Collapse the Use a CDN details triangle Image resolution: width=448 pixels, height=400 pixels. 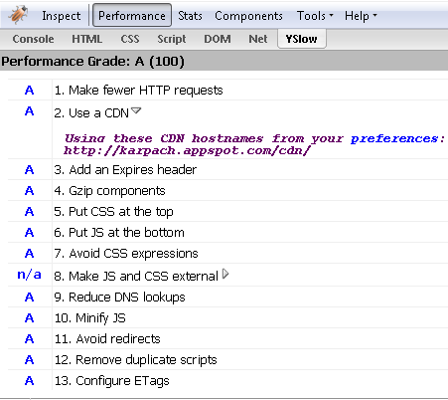(136, 110)
